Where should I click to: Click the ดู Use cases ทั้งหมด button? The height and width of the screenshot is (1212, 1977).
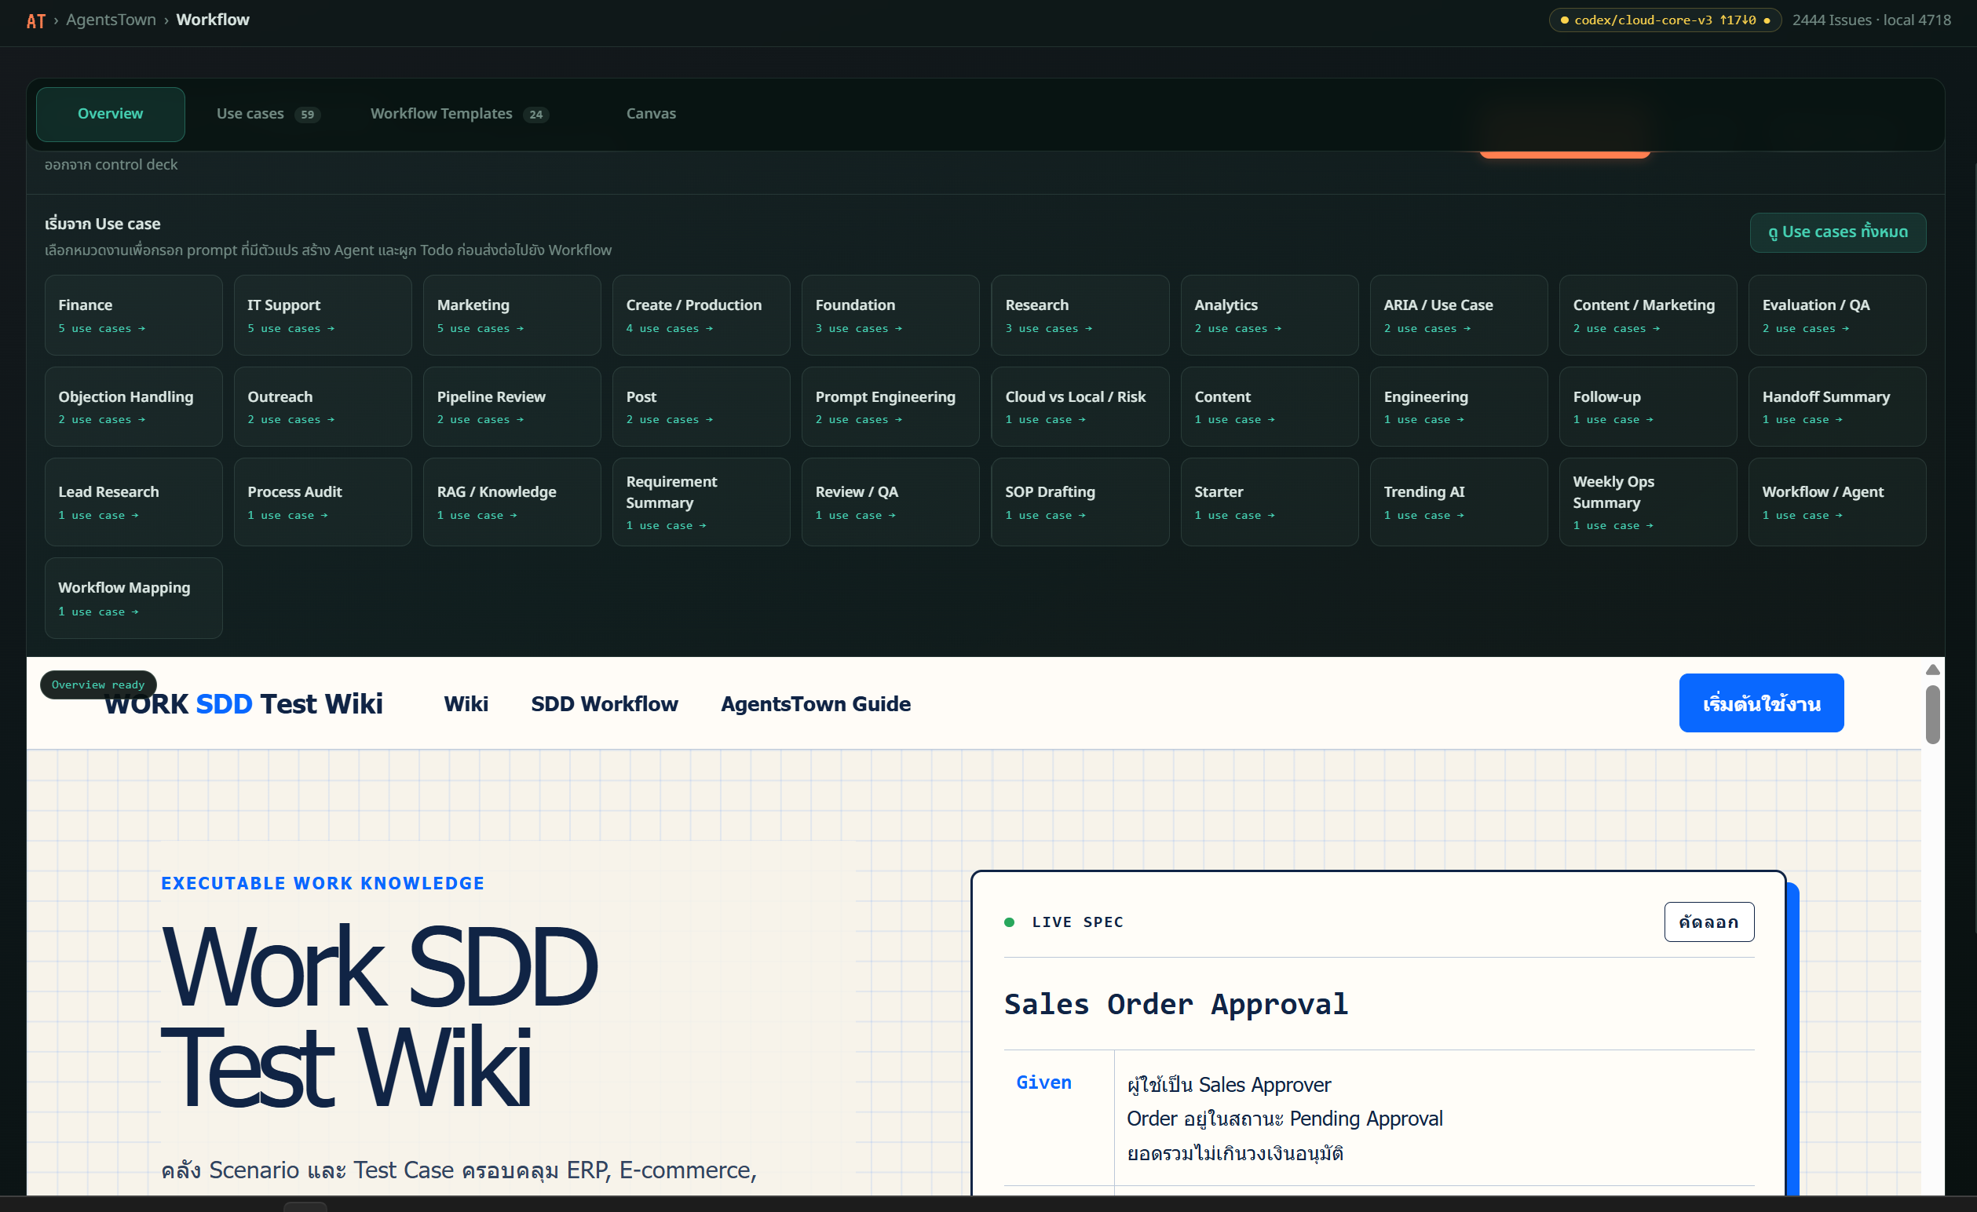(x=1837, y=232)
